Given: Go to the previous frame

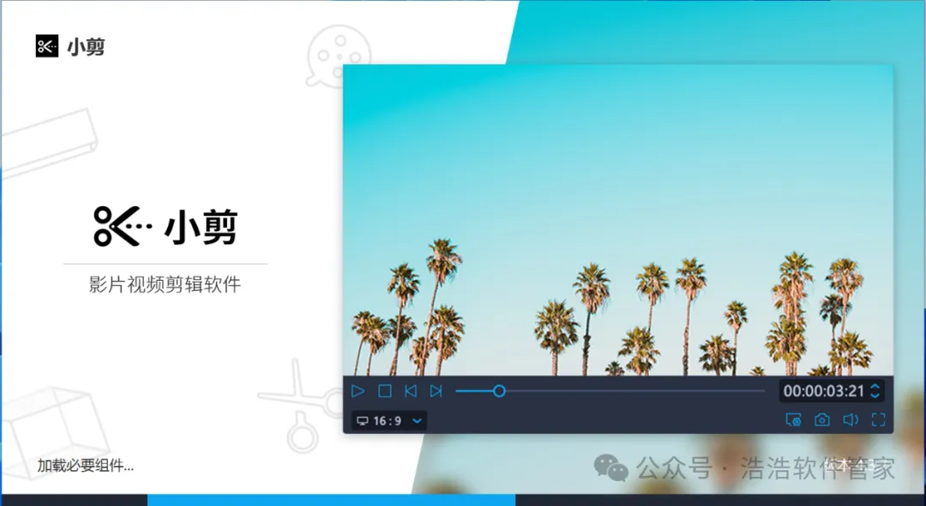Looking at the screenshot, I should pos(411,391).
